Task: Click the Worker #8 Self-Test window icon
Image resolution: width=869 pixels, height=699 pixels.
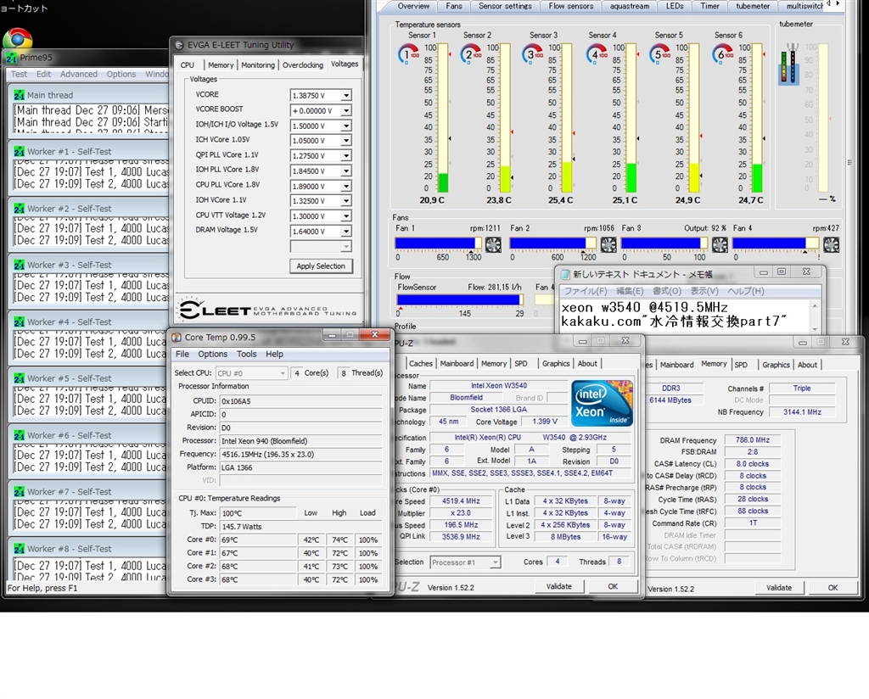Action: pos(20,549)
